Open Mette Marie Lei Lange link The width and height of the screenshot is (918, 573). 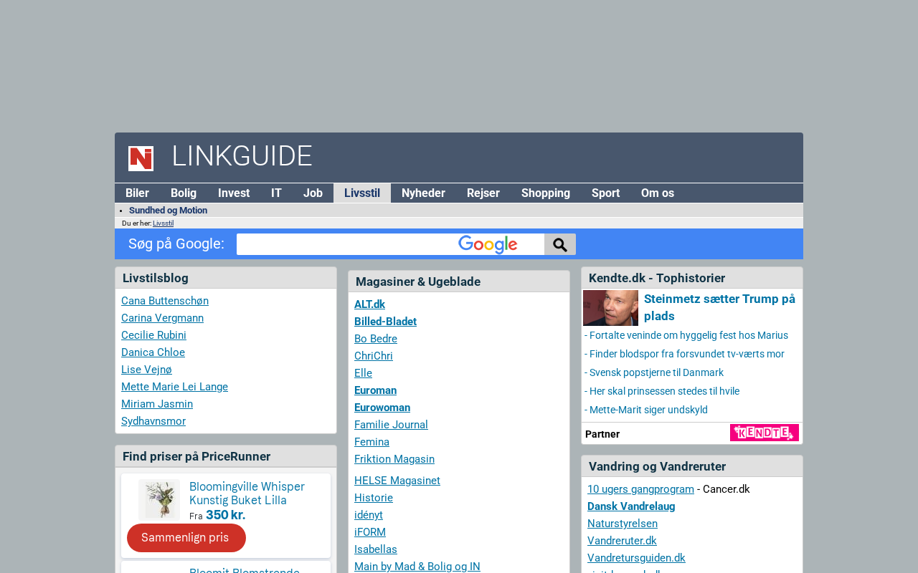point(174,387)
